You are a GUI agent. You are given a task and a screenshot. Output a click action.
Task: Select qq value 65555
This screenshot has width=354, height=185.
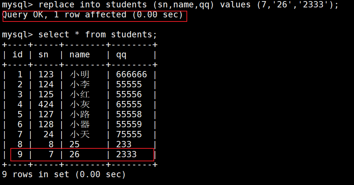[129, 104]
